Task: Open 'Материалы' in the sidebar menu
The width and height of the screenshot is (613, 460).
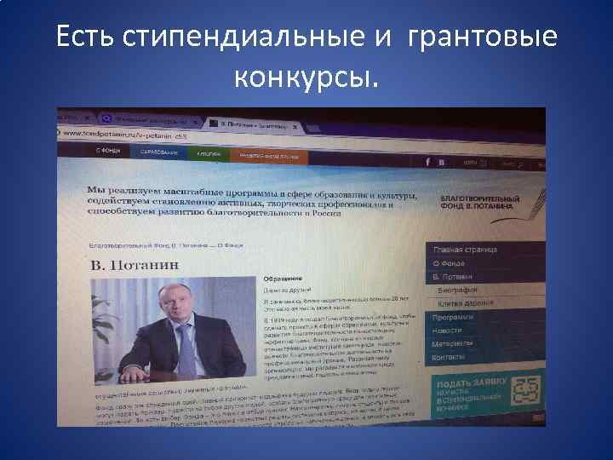Action: tap(484, 343)
